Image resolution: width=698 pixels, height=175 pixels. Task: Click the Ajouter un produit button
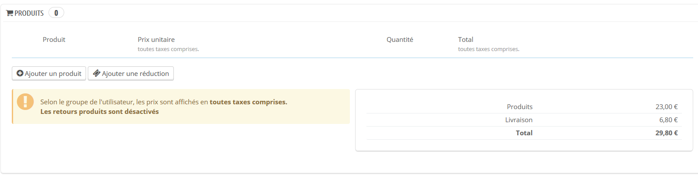click(49, 73)
